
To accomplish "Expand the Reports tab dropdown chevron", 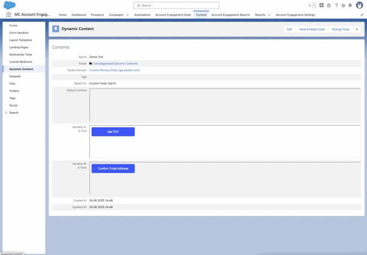I will [x=269, y=15].
